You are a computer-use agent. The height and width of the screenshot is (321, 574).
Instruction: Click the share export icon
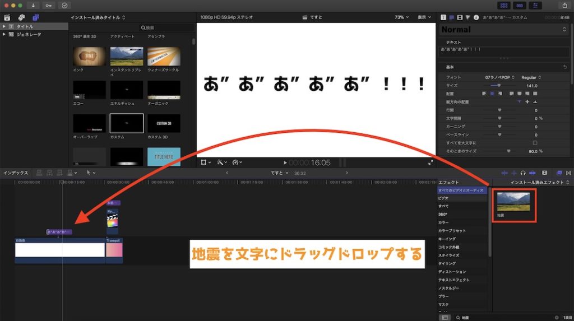click(x=564, y=6)
